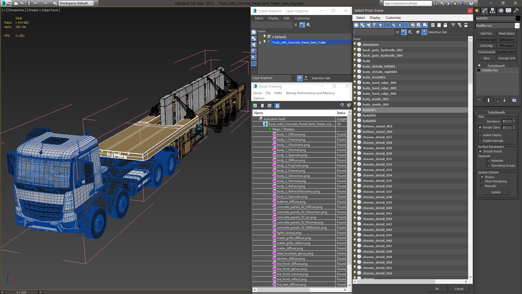522x294 pixels.
Task: Click Make Unique modifier icon
Action: (x=498, y=100)
